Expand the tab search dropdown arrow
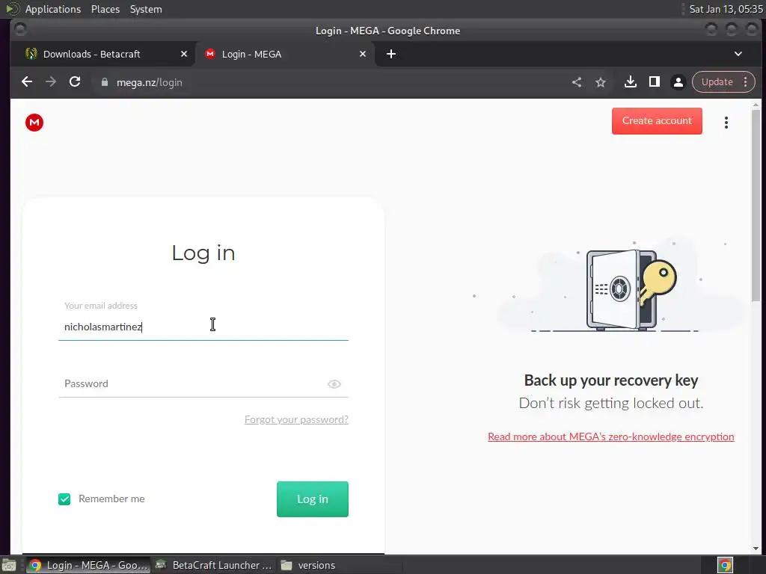This screenshot has height=574, width=766. (738, 54)
